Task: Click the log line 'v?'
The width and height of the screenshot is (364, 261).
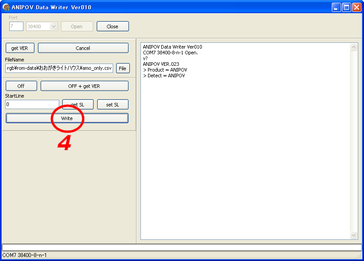Action: [145, 58]
